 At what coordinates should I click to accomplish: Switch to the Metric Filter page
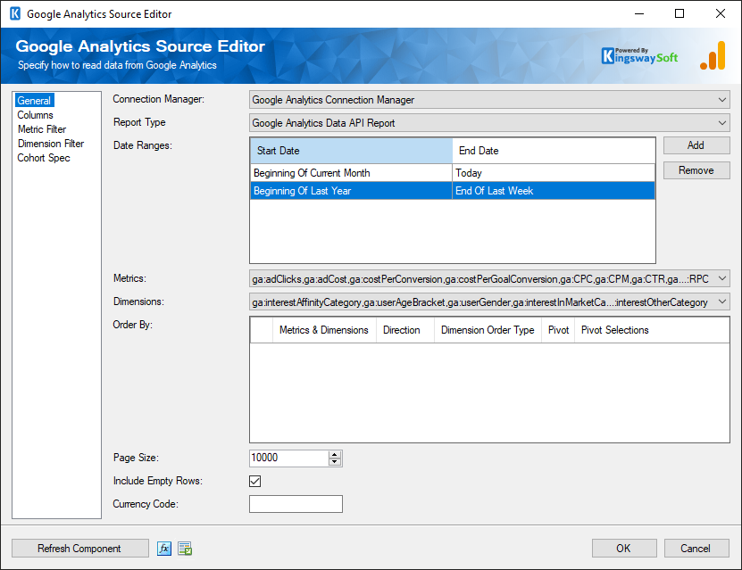42,129
